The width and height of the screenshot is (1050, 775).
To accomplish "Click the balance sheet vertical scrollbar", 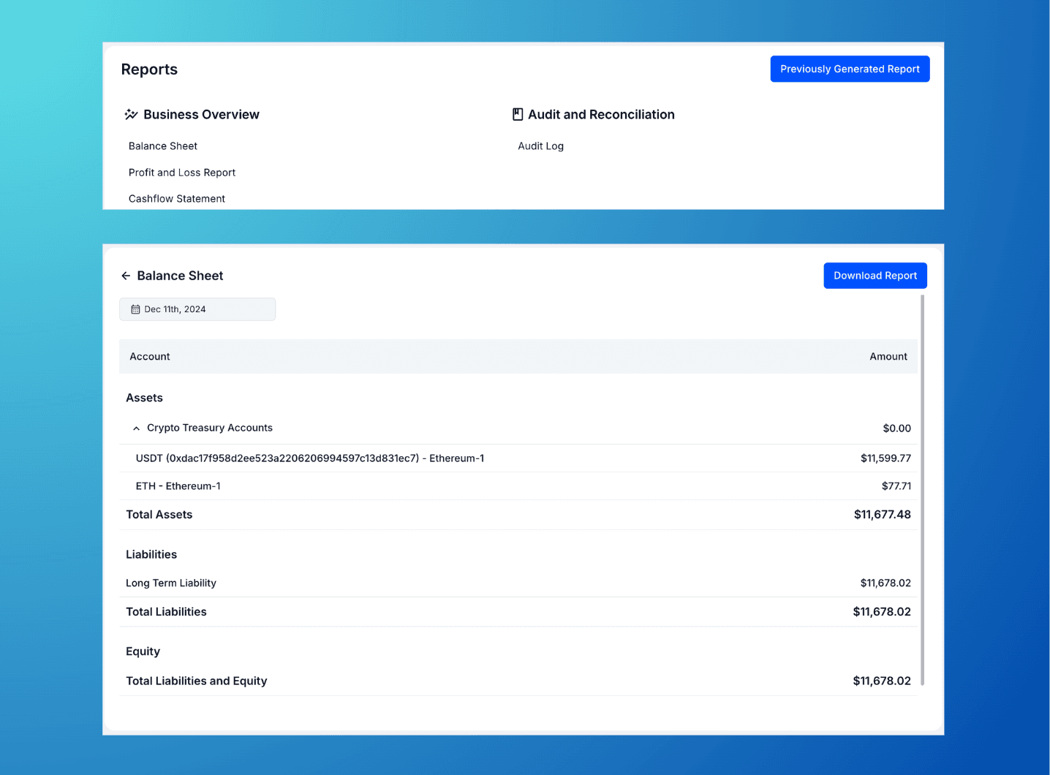I will tap(922, 490).
